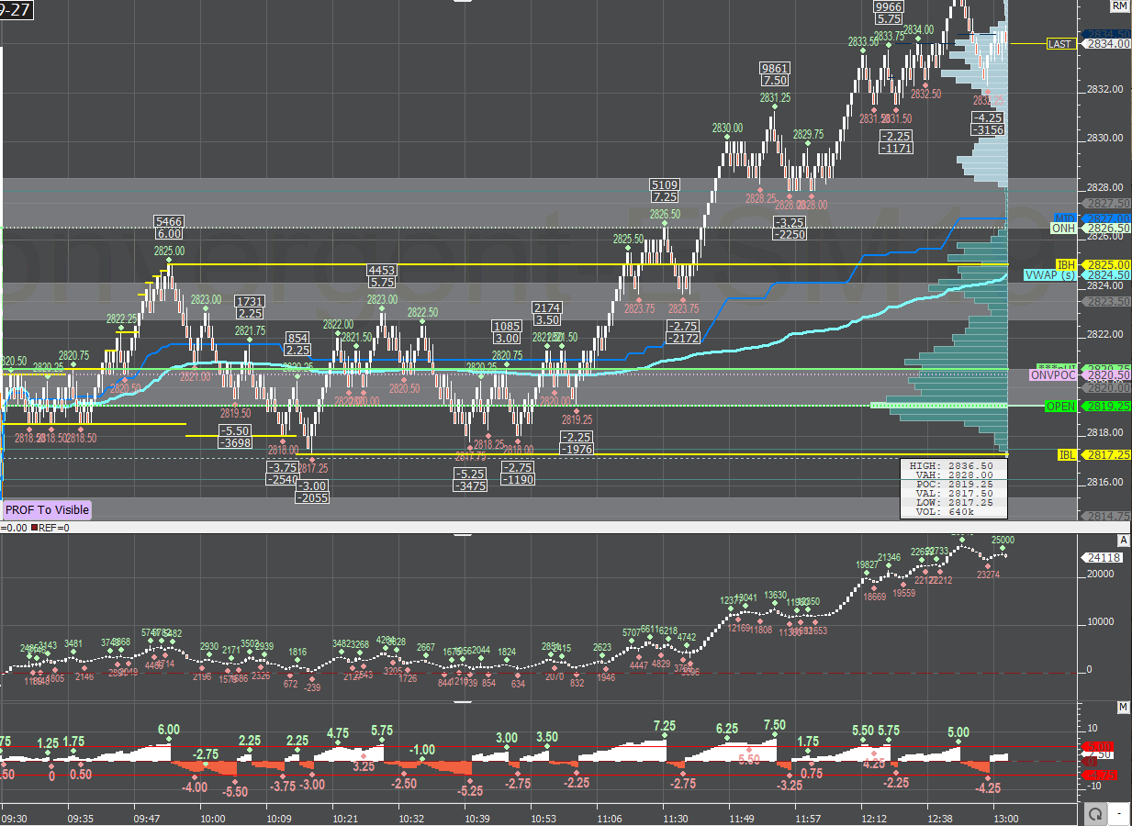Click the 9966 / 5.75 swing label box
Image resolution: width=1132 pixels, height=826 pixels.
click(888, 13)
